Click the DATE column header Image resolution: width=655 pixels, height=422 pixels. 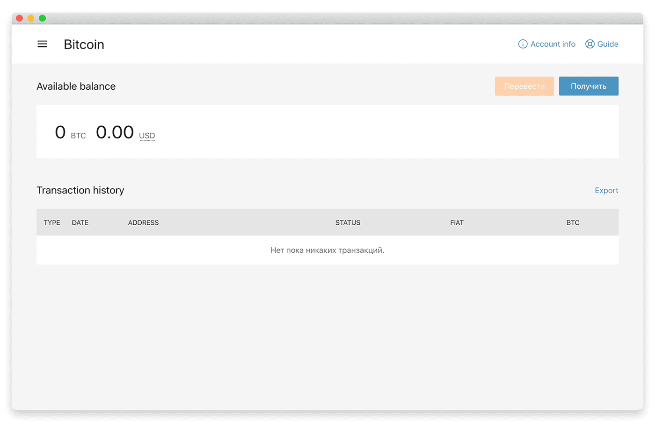(x=80, y=222)
